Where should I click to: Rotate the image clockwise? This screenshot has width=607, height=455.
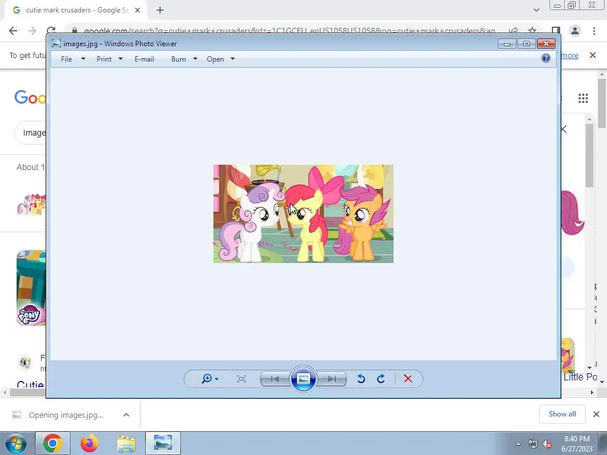[x=381, y=379]
